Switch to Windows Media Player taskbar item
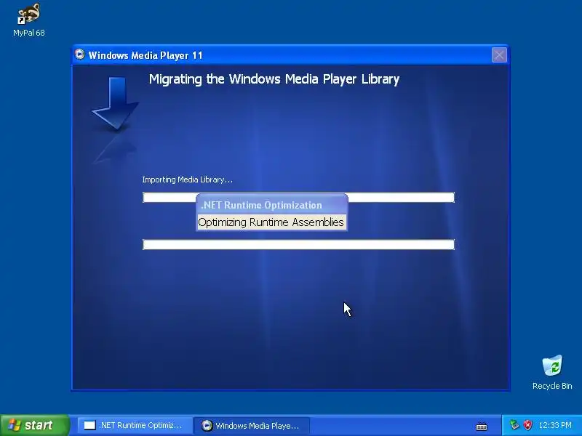 pyautogui.click(x=252, y=425)
